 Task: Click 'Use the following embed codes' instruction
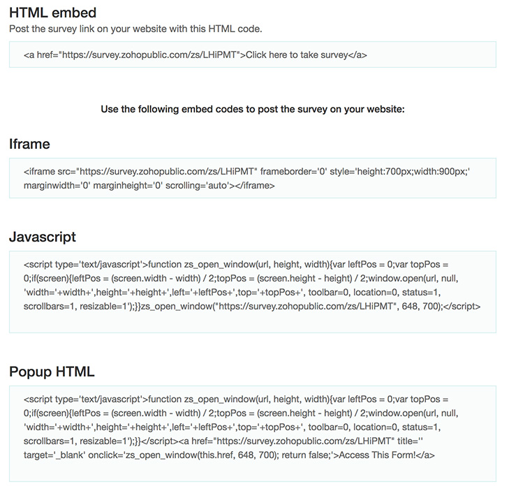click(x=253, y=109)
